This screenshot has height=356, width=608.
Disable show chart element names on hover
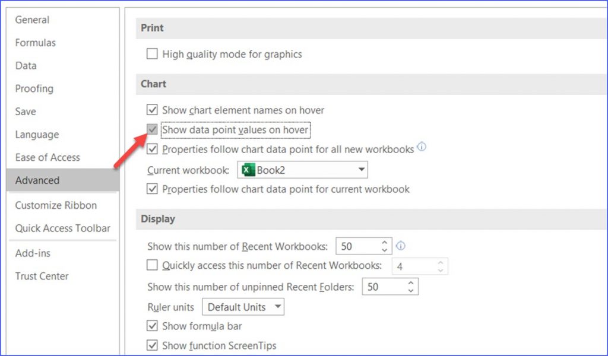[x=152, y=110]
